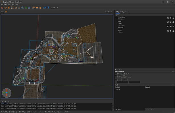Activate the Vertex tool
The height and width of the screenshot is (113, 175).
[12, 8]
